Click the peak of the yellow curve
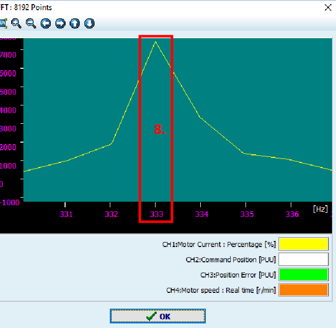Image resolution: width=336 pixels, height=328 pixels. coord(156,42)
